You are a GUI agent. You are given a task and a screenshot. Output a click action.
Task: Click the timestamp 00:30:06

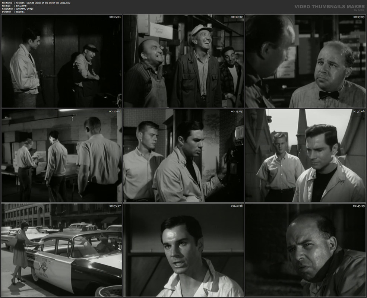358,112
